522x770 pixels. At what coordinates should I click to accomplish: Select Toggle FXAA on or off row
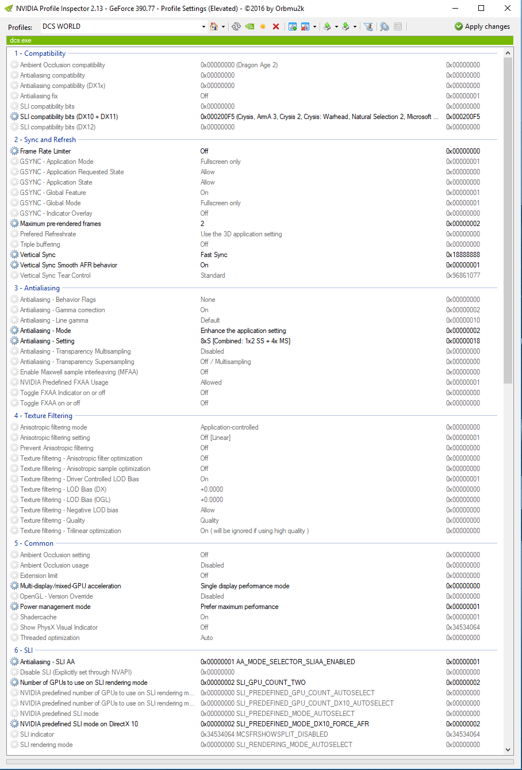click(x=254, y=403)
